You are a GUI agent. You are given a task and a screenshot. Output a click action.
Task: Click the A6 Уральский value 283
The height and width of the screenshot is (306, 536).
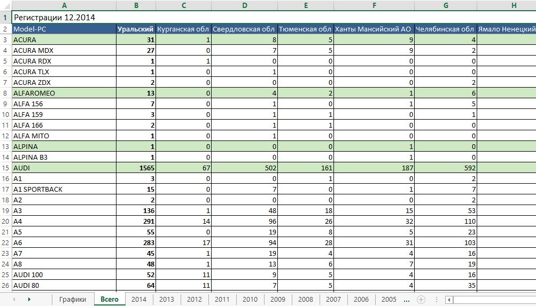[136, 242]
